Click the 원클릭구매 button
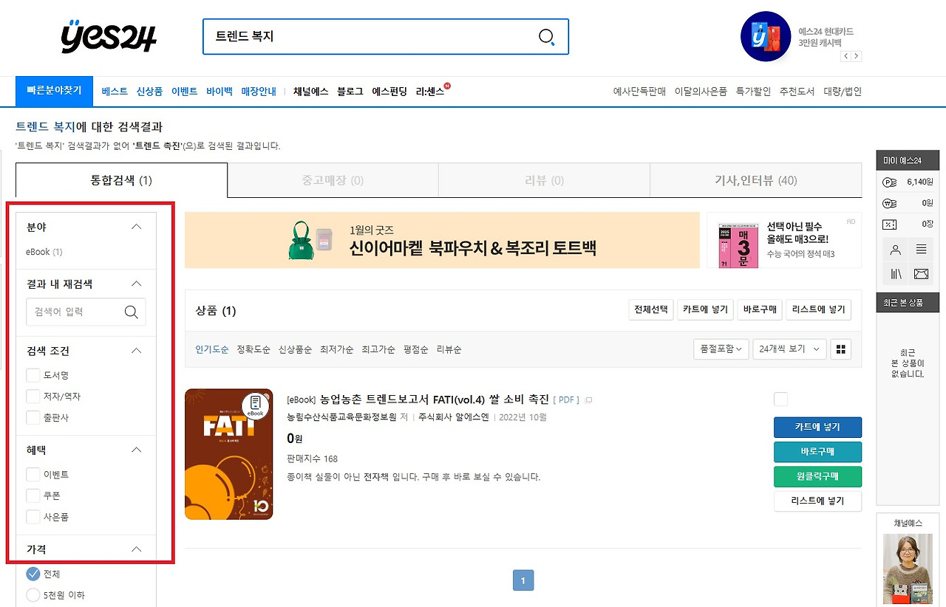 pos(817,476)
